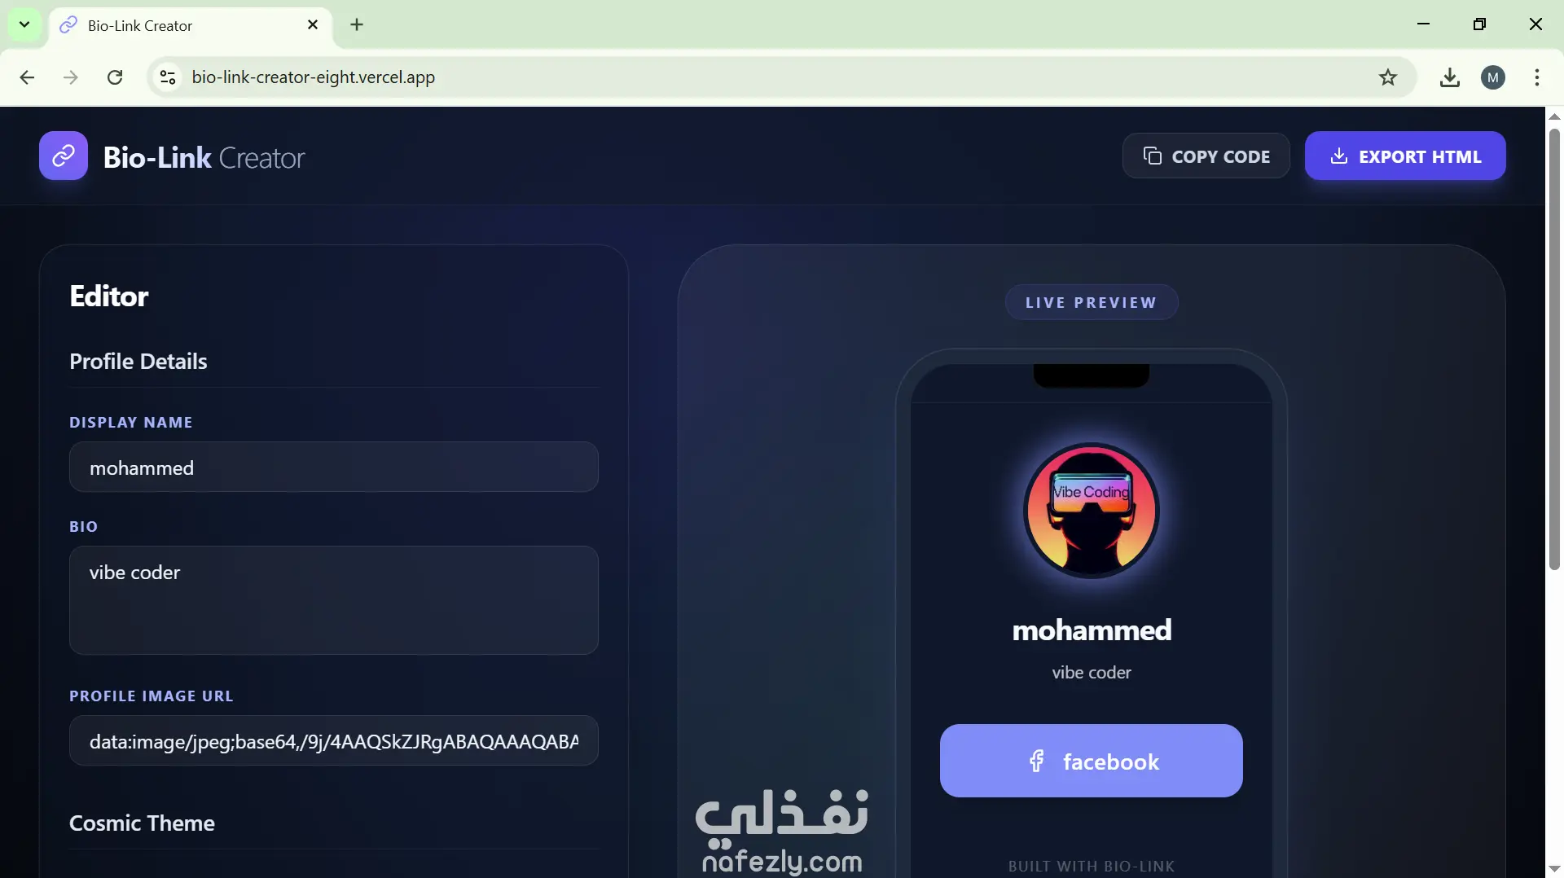The height and width of the screenshot is (878, 1564).
Task: Click the Bio-Link Creator logo icon
Action: [64, 156]
